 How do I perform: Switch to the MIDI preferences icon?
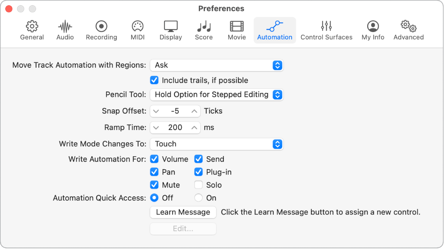[137, 27]
